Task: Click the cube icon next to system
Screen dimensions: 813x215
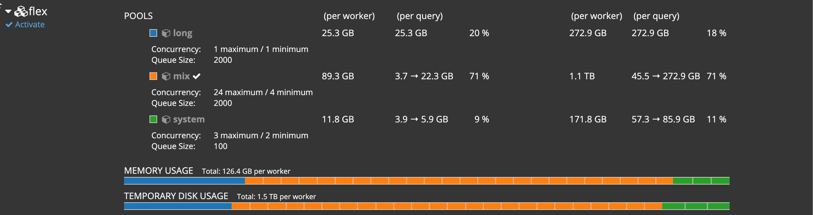Action: 166,119
